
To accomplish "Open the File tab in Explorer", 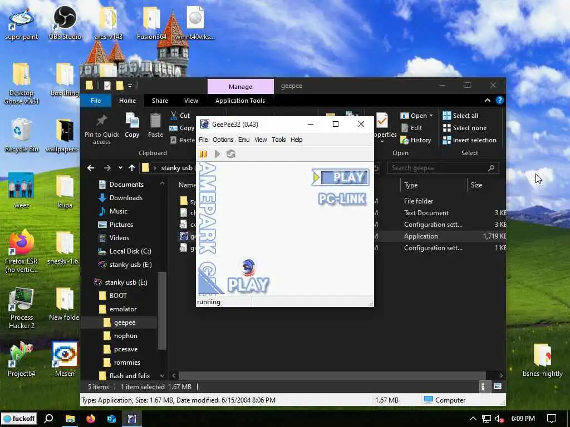I will [96, 101].
